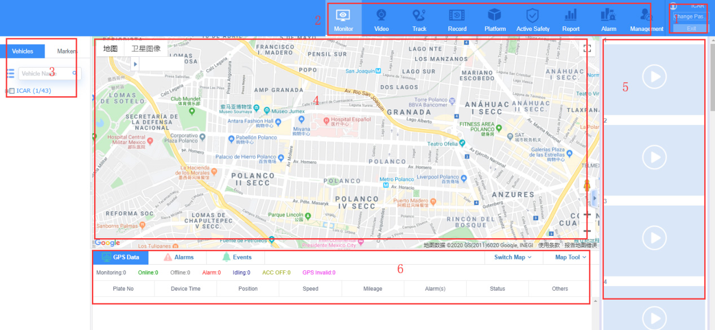Select the Alarms tab
This screenshot has width=715, height=330.
(x=178, y=257)
